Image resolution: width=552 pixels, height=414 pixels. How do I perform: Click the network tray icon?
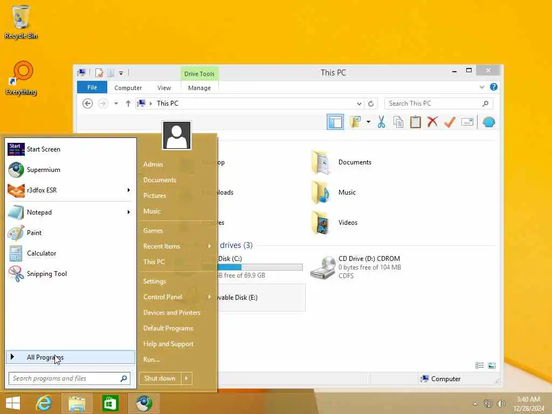coord(488,403)
